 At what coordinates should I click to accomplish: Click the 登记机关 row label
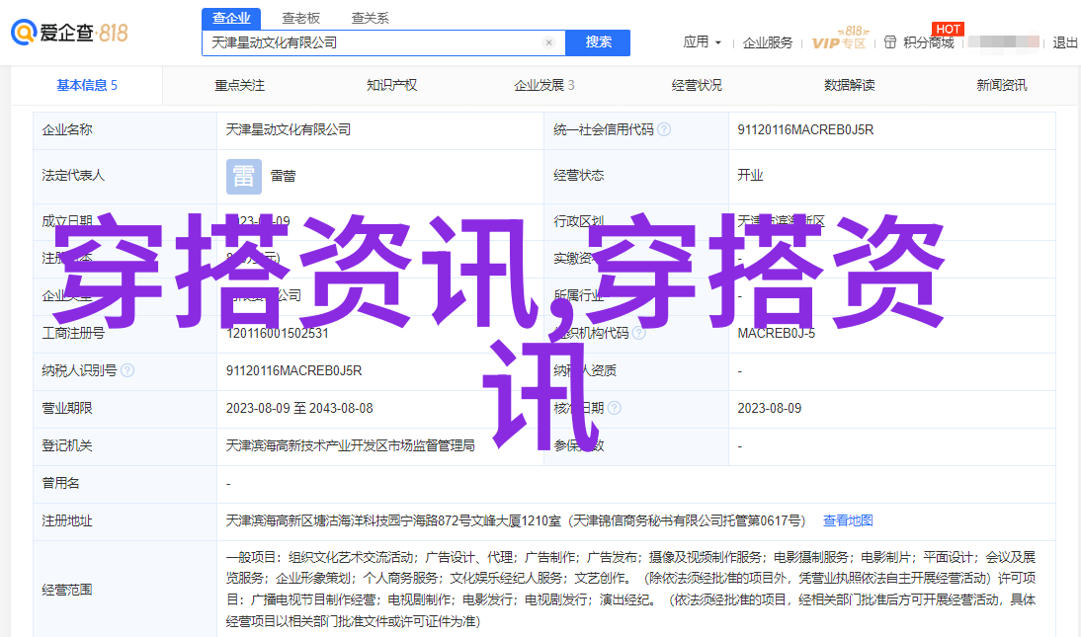pyautogui.click(x=67, y=446)
